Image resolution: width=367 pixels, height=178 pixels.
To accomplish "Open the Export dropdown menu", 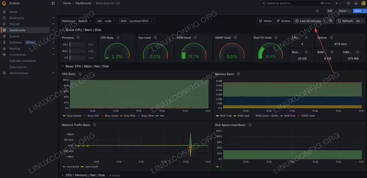I will coord(344,11).
